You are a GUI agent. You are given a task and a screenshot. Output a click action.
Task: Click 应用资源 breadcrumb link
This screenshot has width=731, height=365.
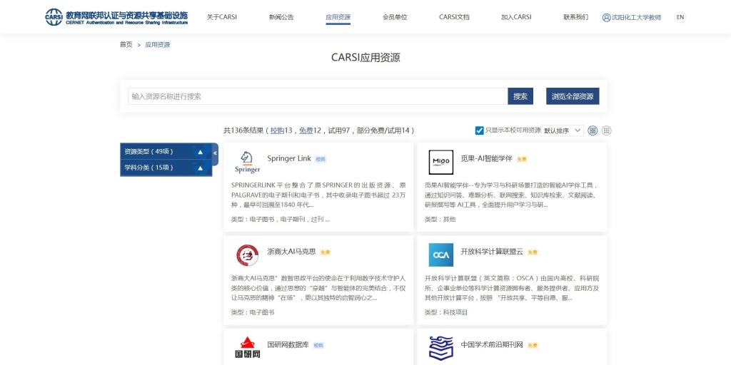[x=158, y=45]
